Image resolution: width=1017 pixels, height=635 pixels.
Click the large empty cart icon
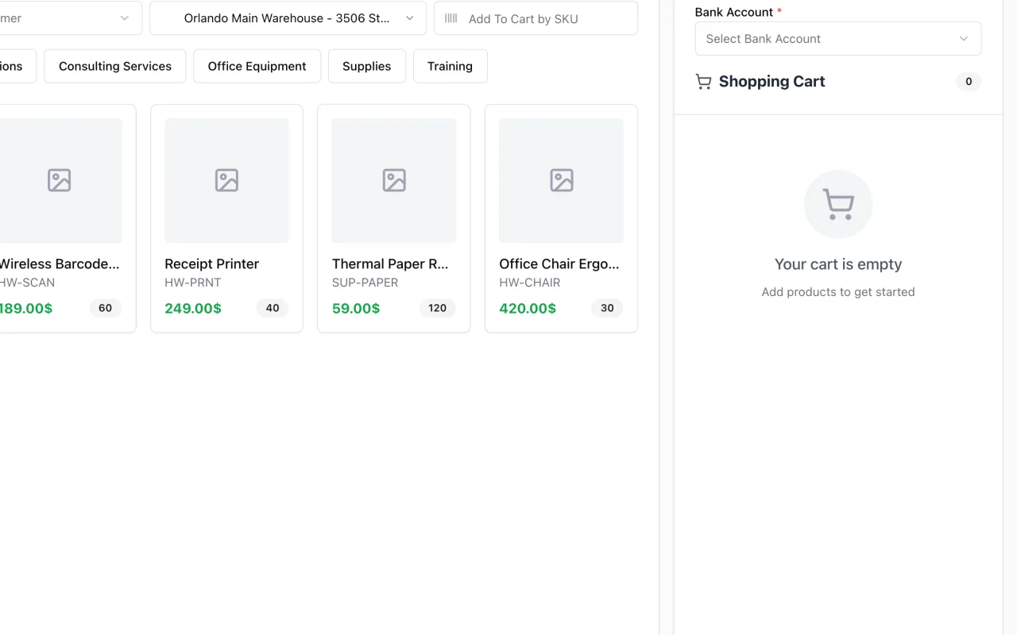(838, 204)
